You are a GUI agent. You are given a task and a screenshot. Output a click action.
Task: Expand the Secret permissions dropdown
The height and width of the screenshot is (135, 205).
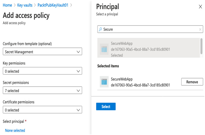pyautogui.click(x=42, y=90)
